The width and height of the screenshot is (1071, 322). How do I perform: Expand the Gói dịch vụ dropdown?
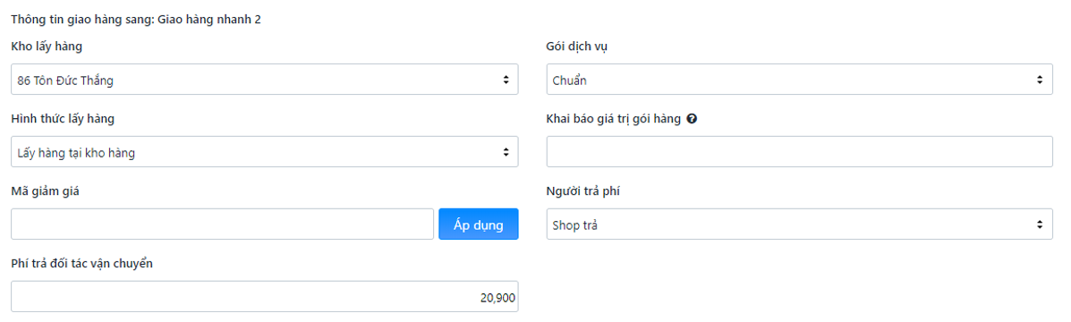pos(799,80)
